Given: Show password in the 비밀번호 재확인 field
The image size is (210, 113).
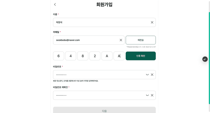Looking at the screenshot, I should [x=147, y=95].
